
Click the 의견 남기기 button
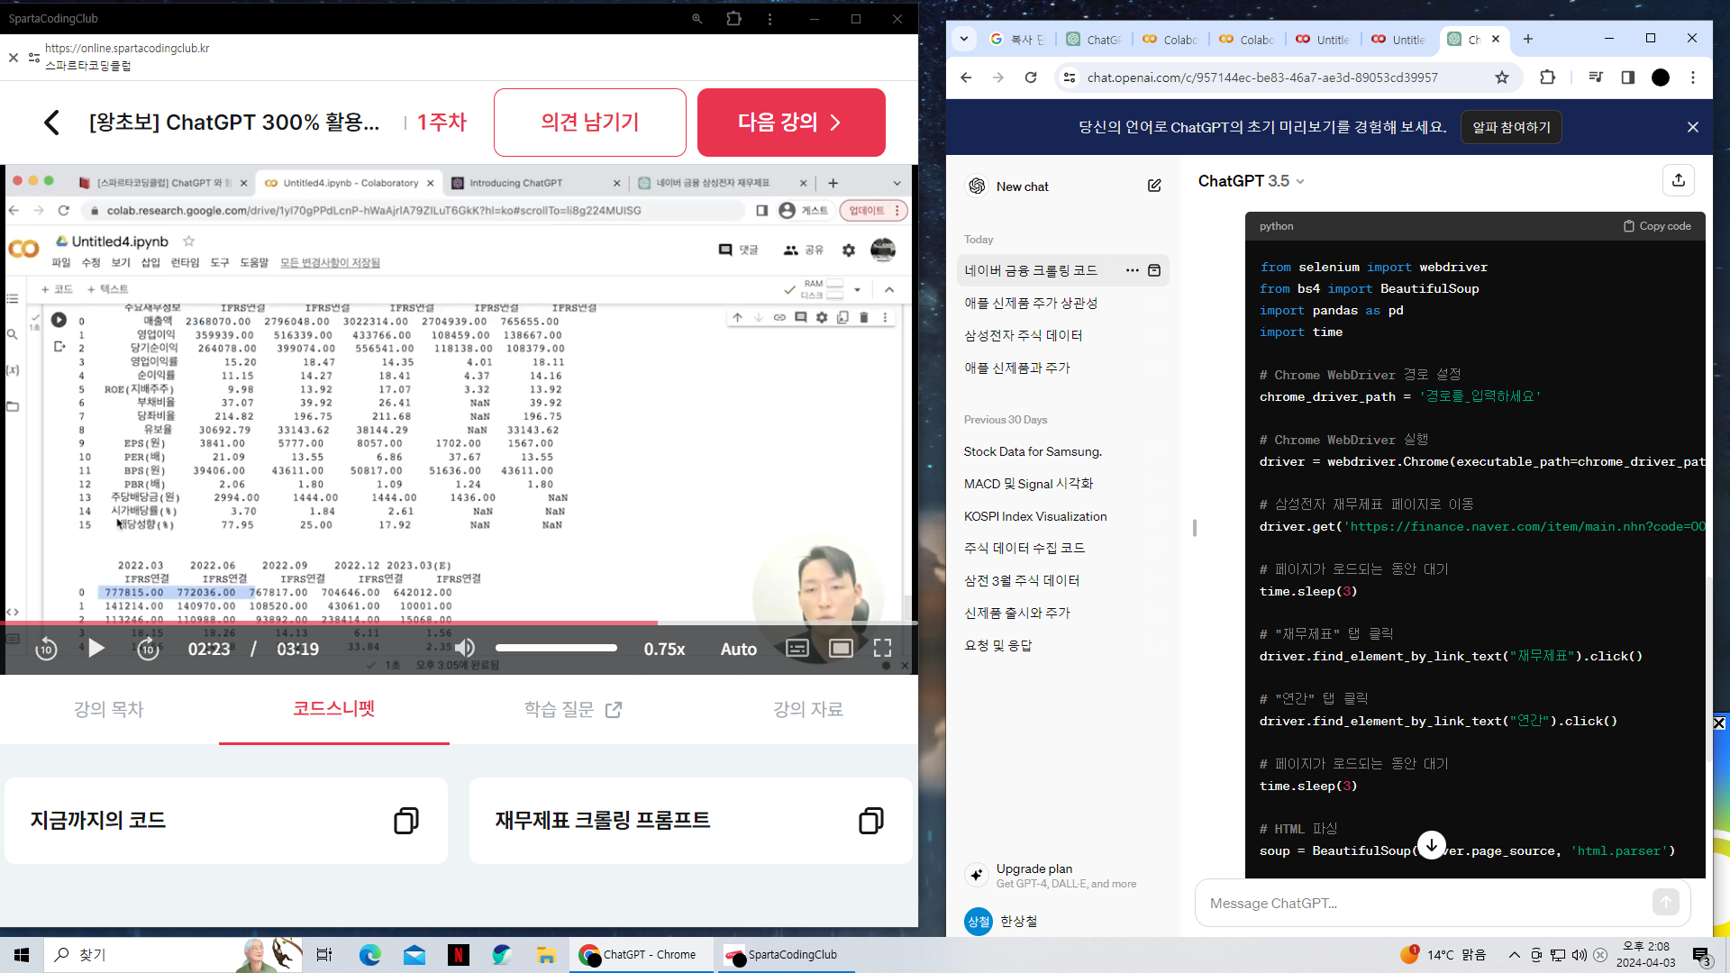(590, 123)
